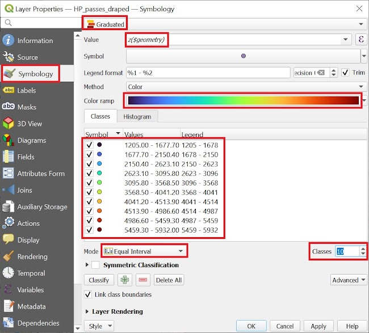Image resolution: width=369 pixels, height=333 pixels.
Task: Switch to the Histogram tab
Action: (137, 117)
